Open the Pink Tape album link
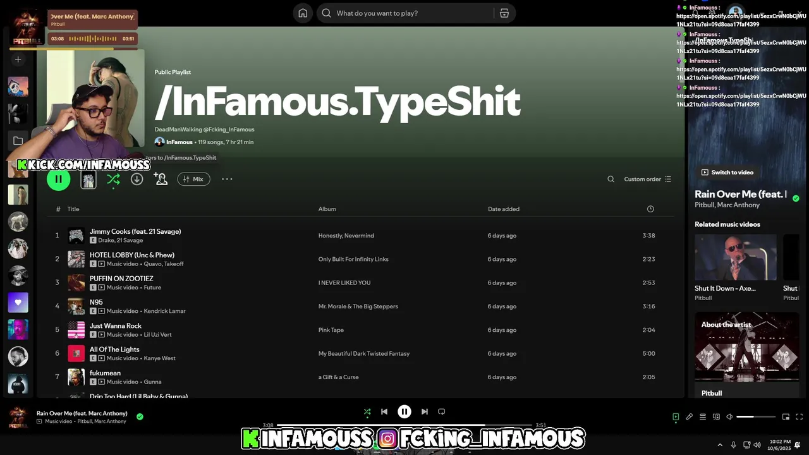809x455 pixels. tap(331, 330)
